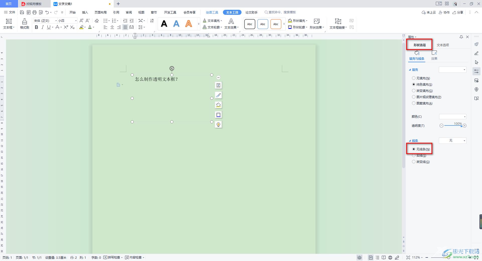Click the brush style icon beside text box

(218, 95)
